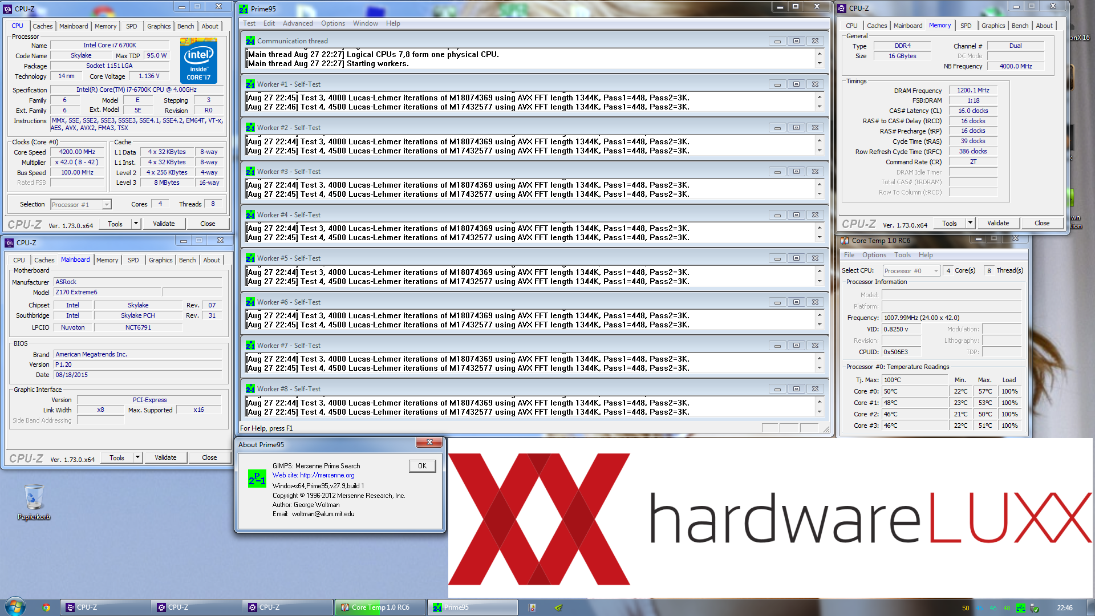
Task: Open Select CPU dropdown in Core Temp
Action: (x=911, y=271)
